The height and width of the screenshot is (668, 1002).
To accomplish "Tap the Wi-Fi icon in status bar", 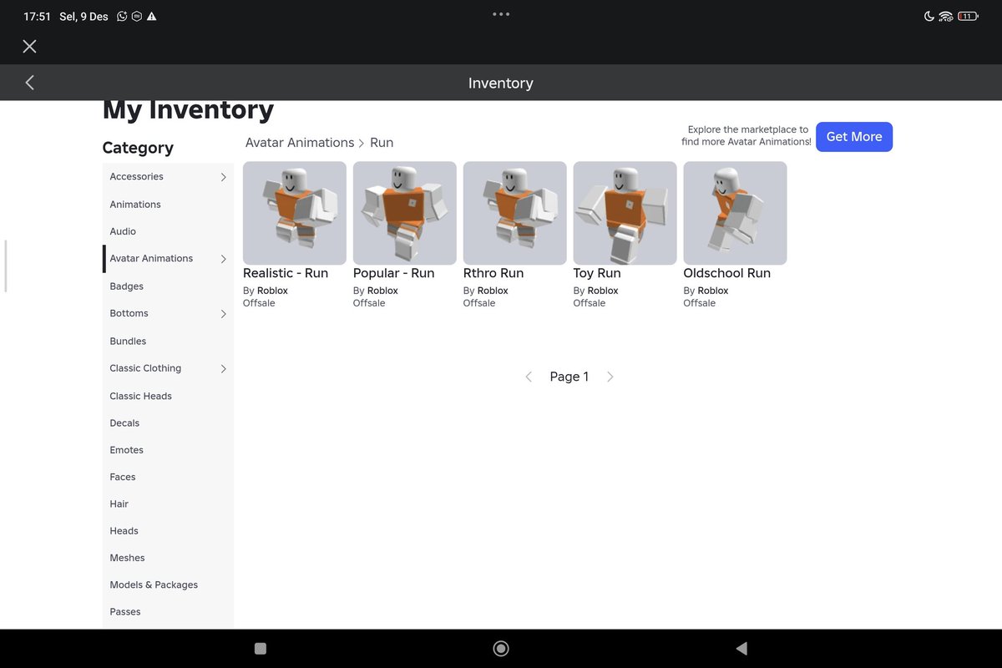I will (x=946, y=16).
